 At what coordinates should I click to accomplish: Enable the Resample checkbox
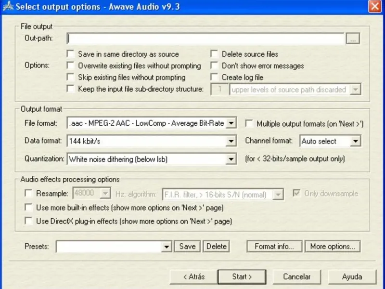(29, 193)
